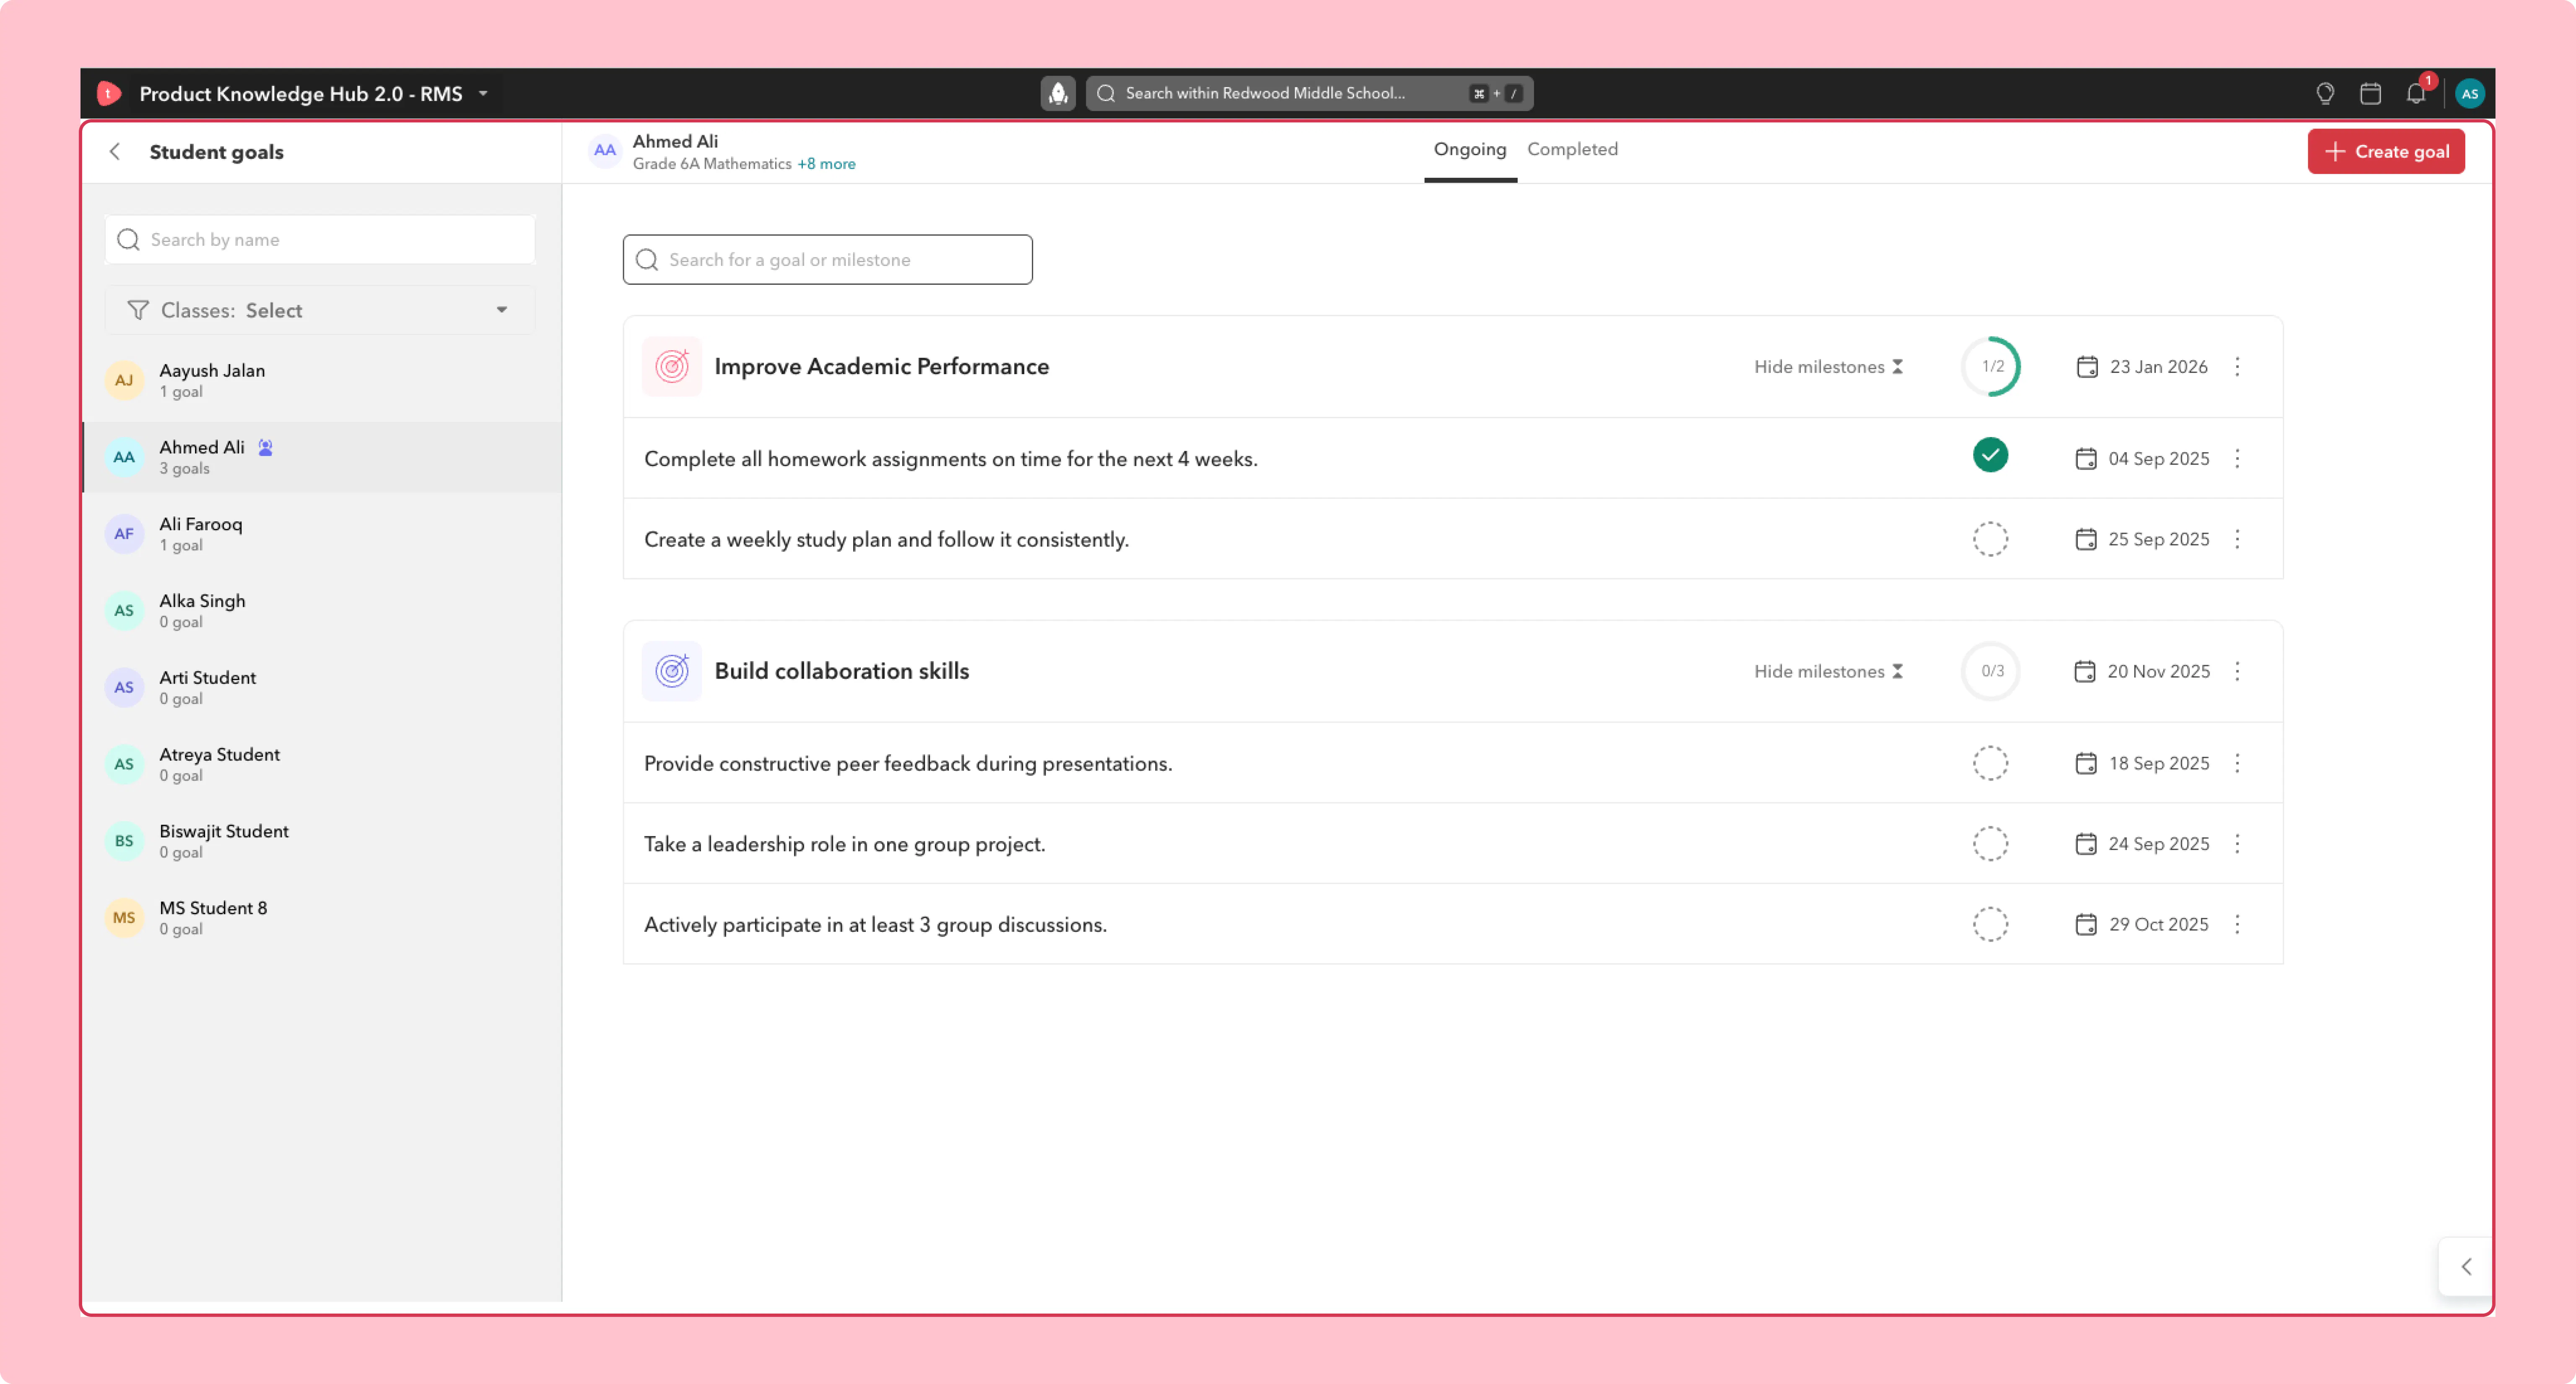
Task: Open the Build collaboration skills goal title
Action: (841, 671)
